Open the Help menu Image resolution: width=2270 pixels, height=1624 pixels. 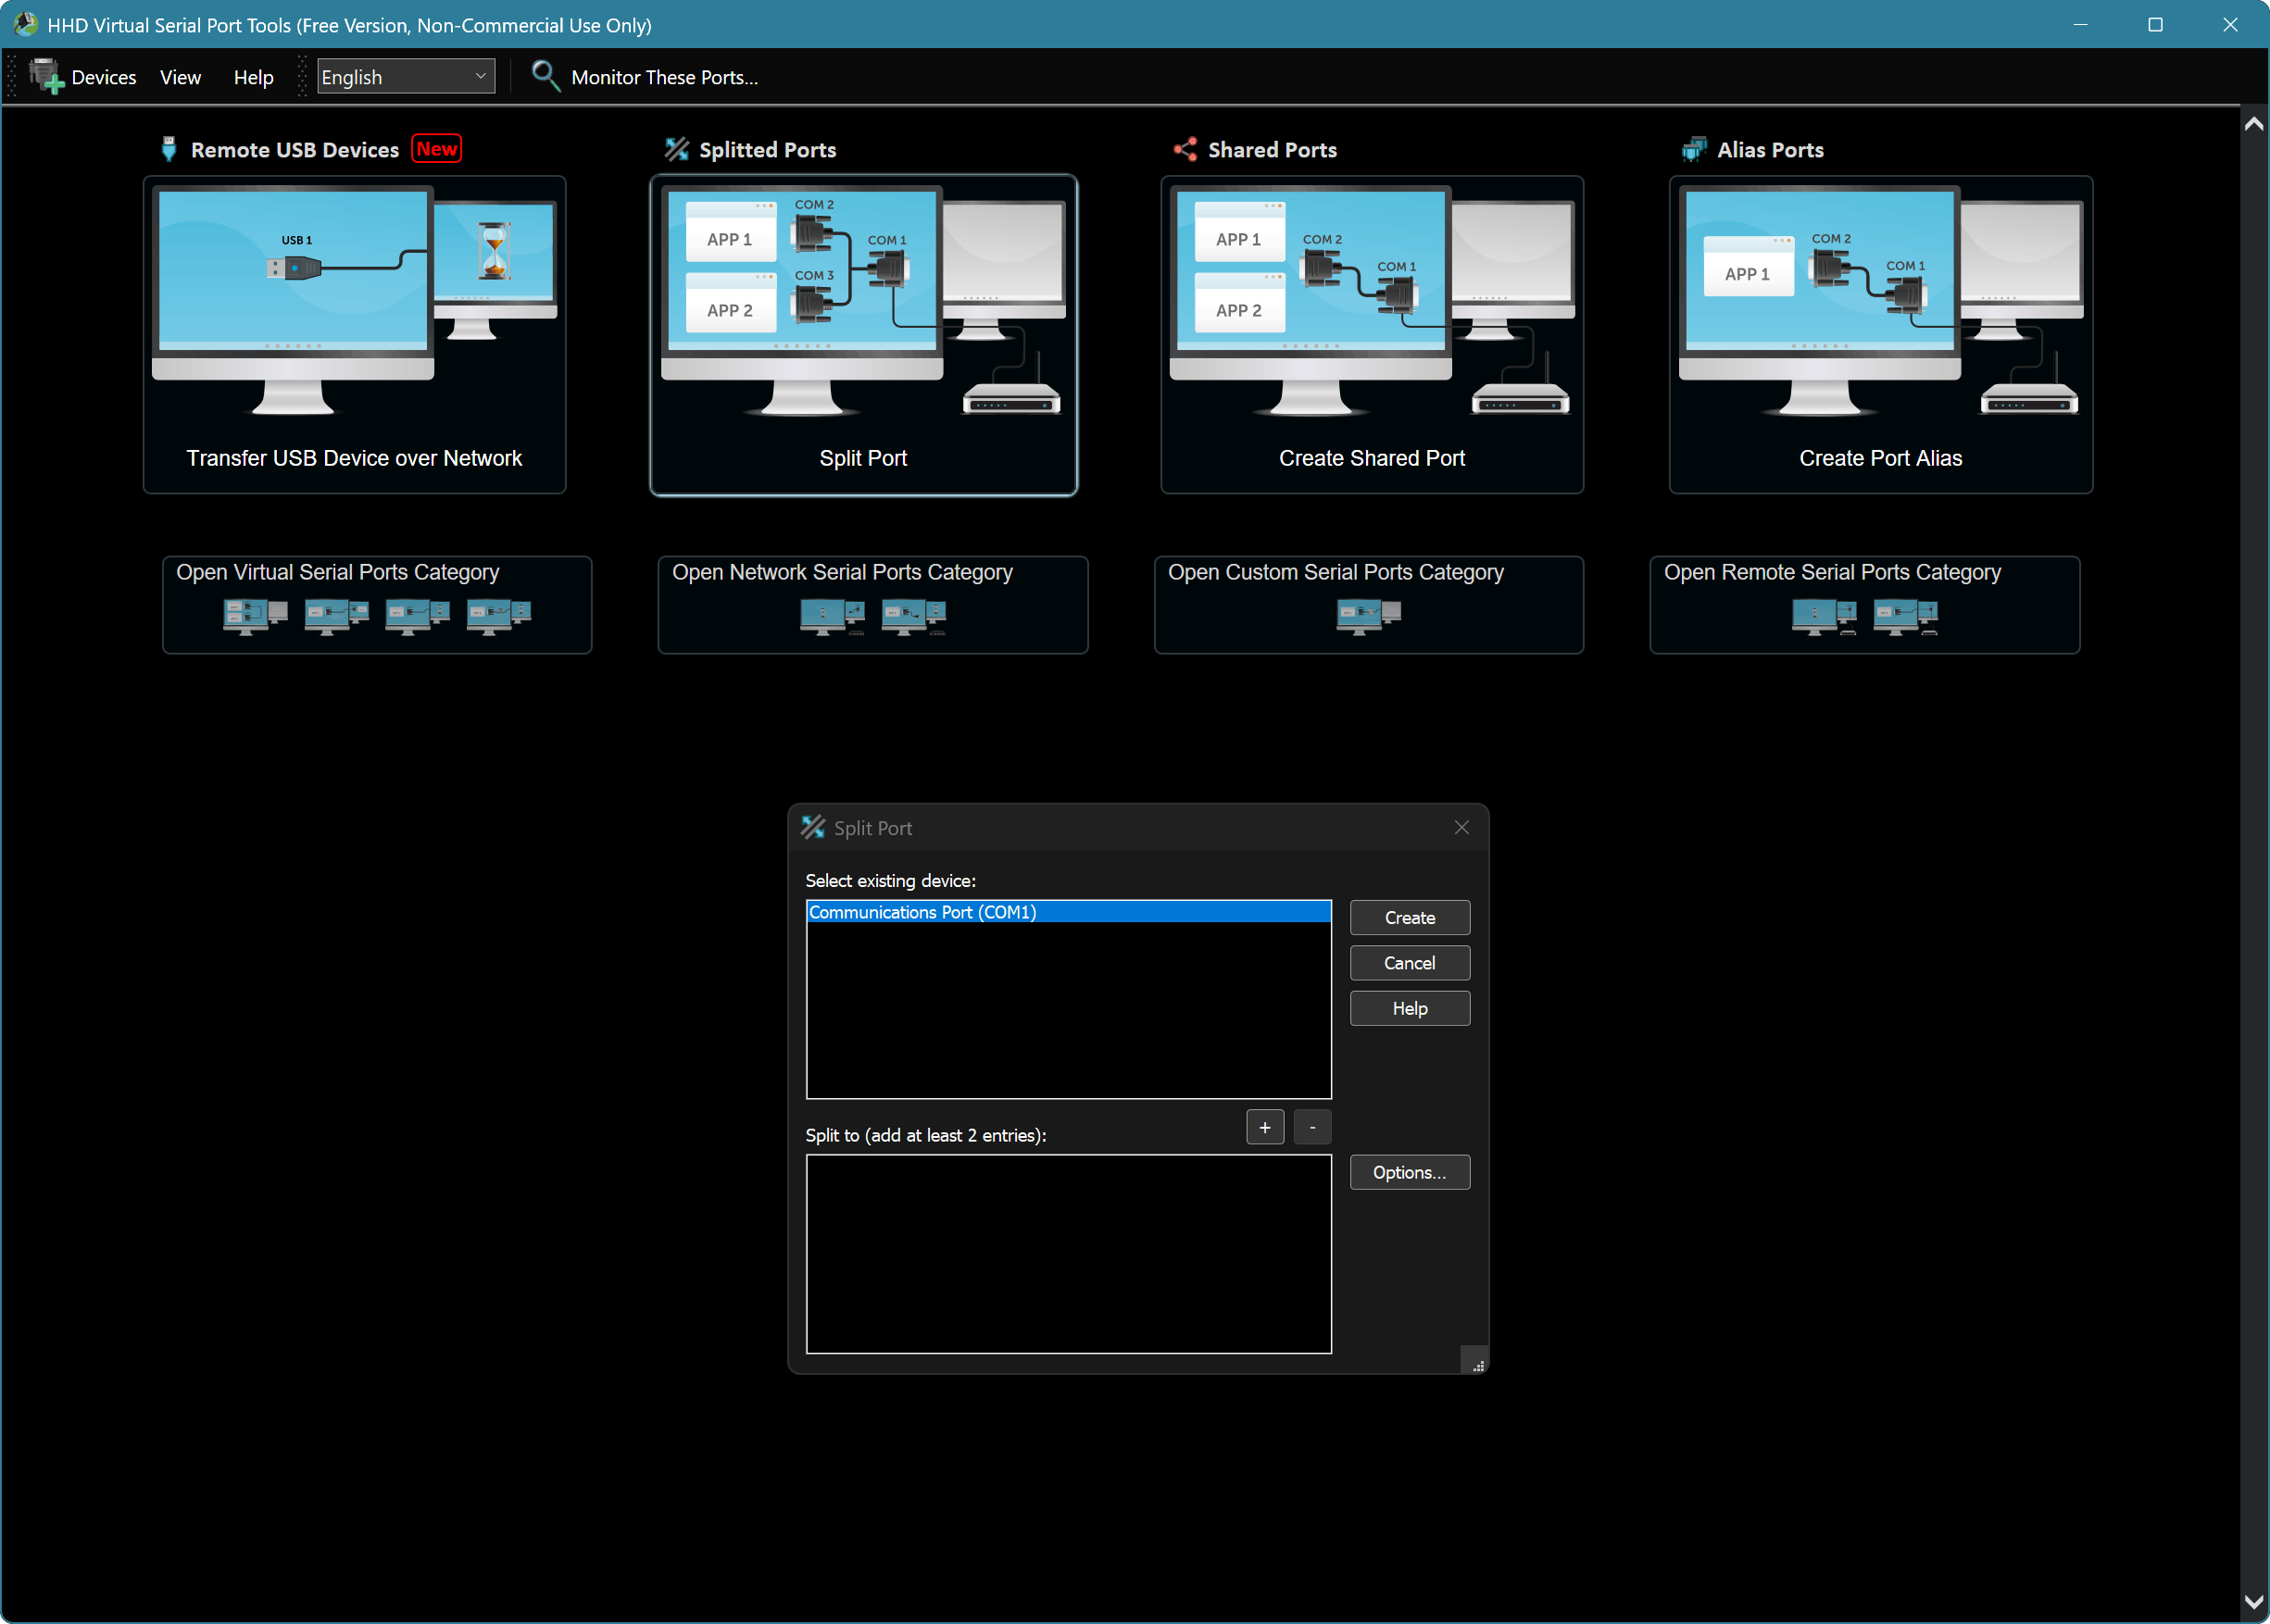click(253, 77)
